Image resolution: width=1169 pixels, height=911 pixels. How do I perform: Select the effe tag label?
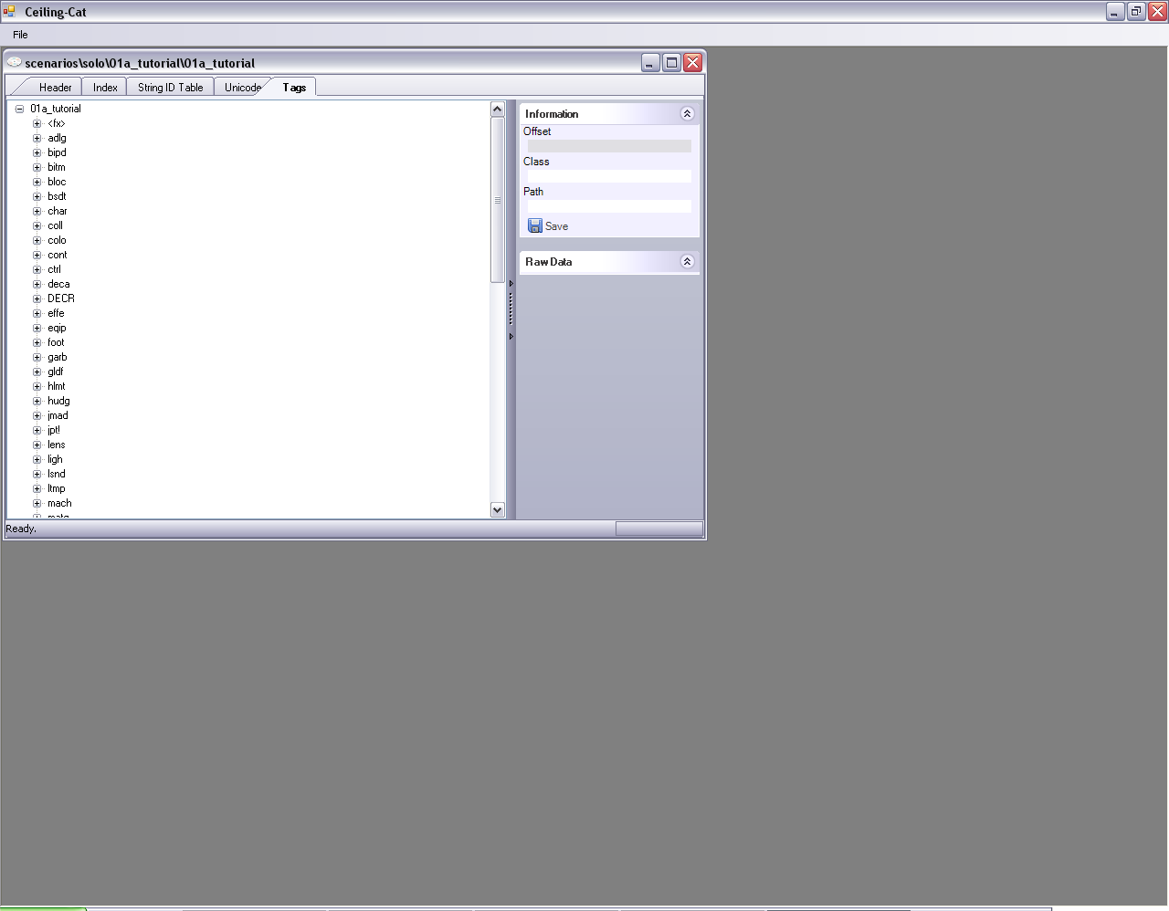[x=56, y=313]
